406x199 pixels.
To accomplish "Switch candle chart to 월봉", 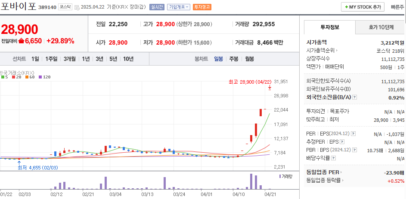I will pos(249,59).
